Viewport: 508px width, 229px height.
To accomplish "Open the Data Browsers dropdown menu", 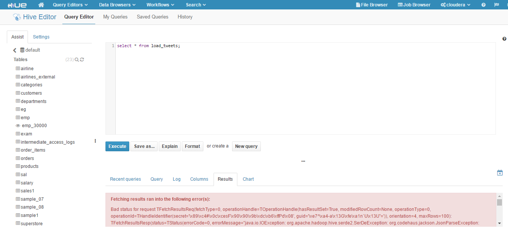I will coord(117,5).
